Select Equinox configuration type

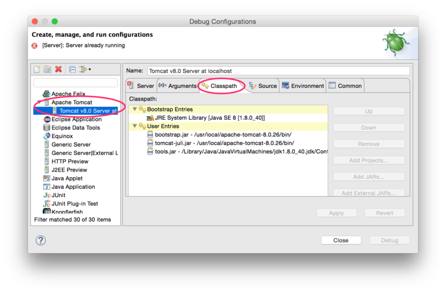click(x=62, y=136)
